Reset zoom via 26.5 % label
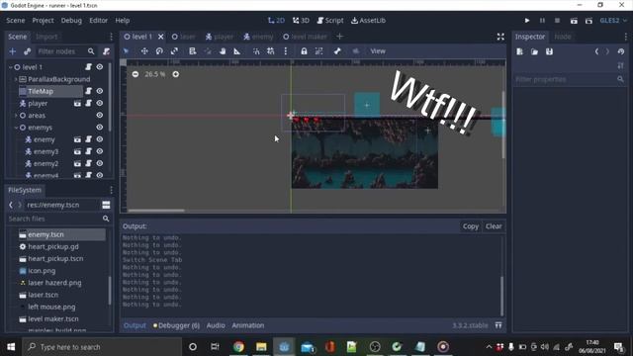The width and height of the screenshot is (633, 356). [155, 74]
